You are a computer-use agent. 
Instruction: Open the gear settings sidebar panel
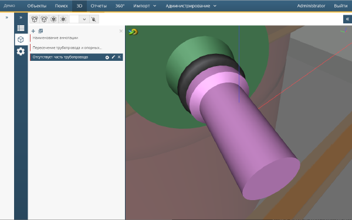pos(21,51)
